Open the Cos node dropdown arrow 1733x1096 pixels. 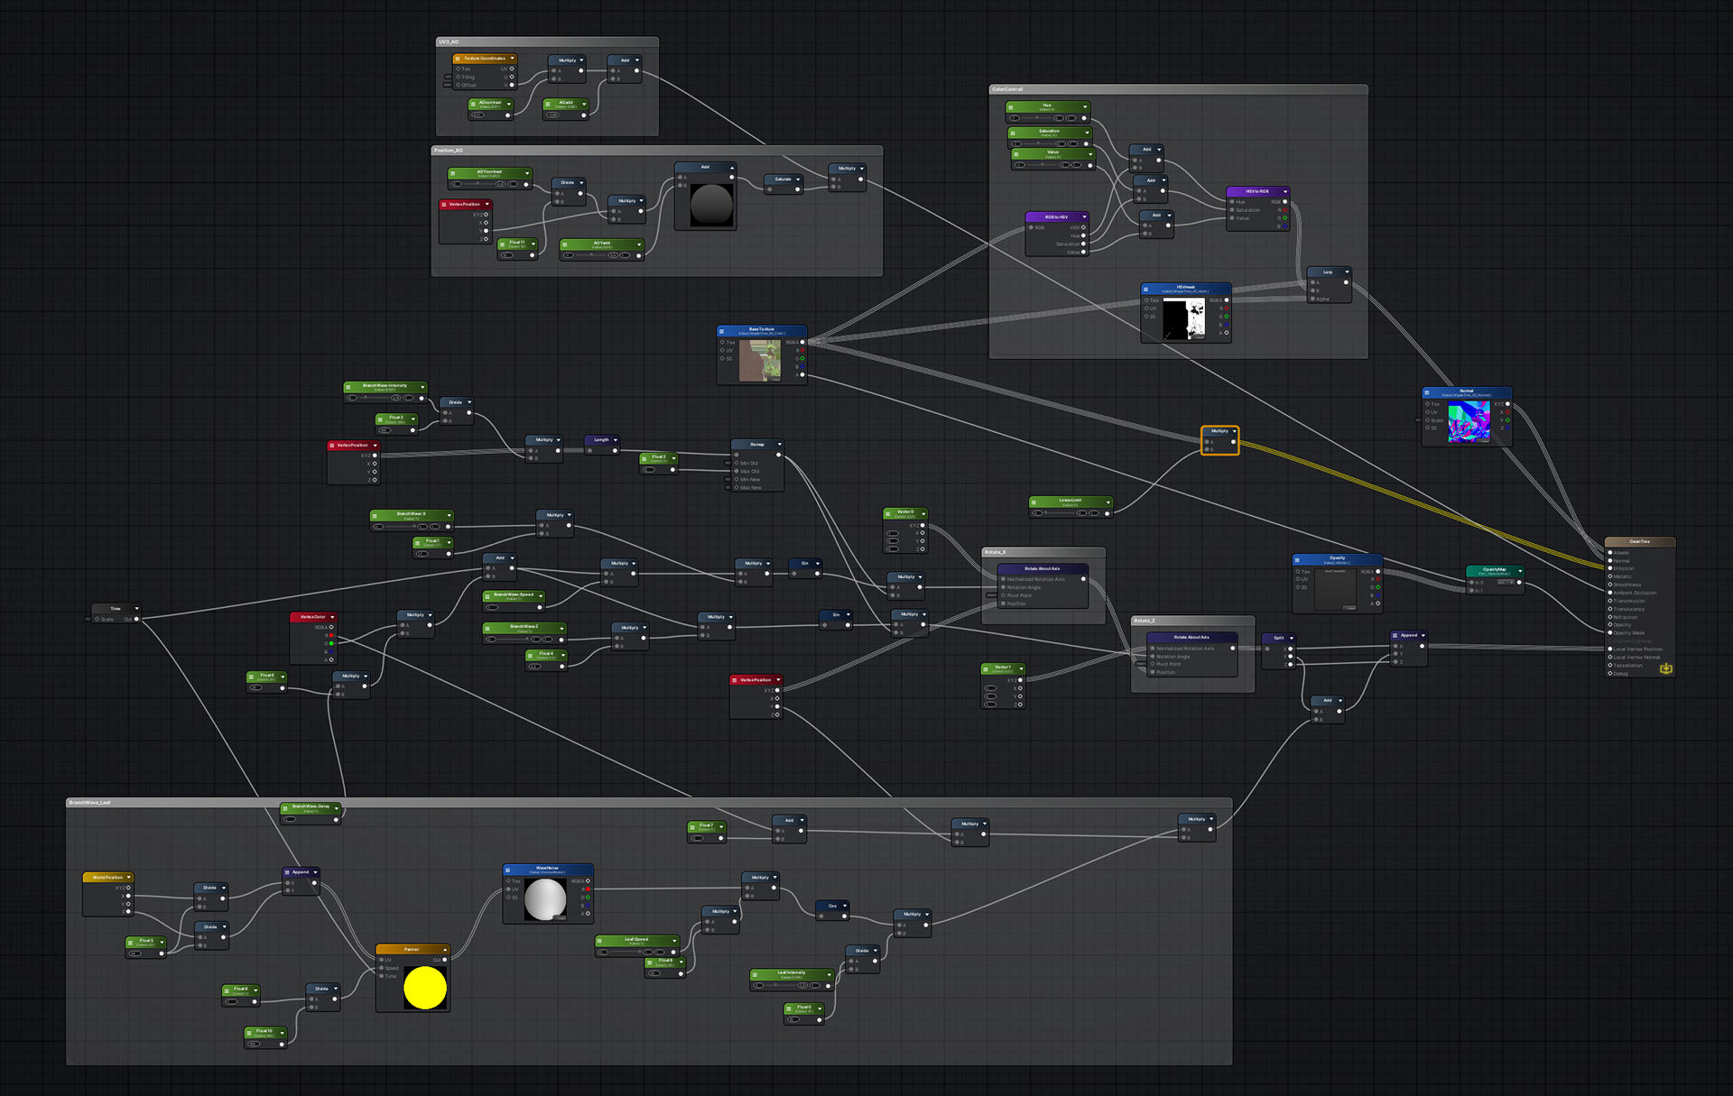(845, 906)
